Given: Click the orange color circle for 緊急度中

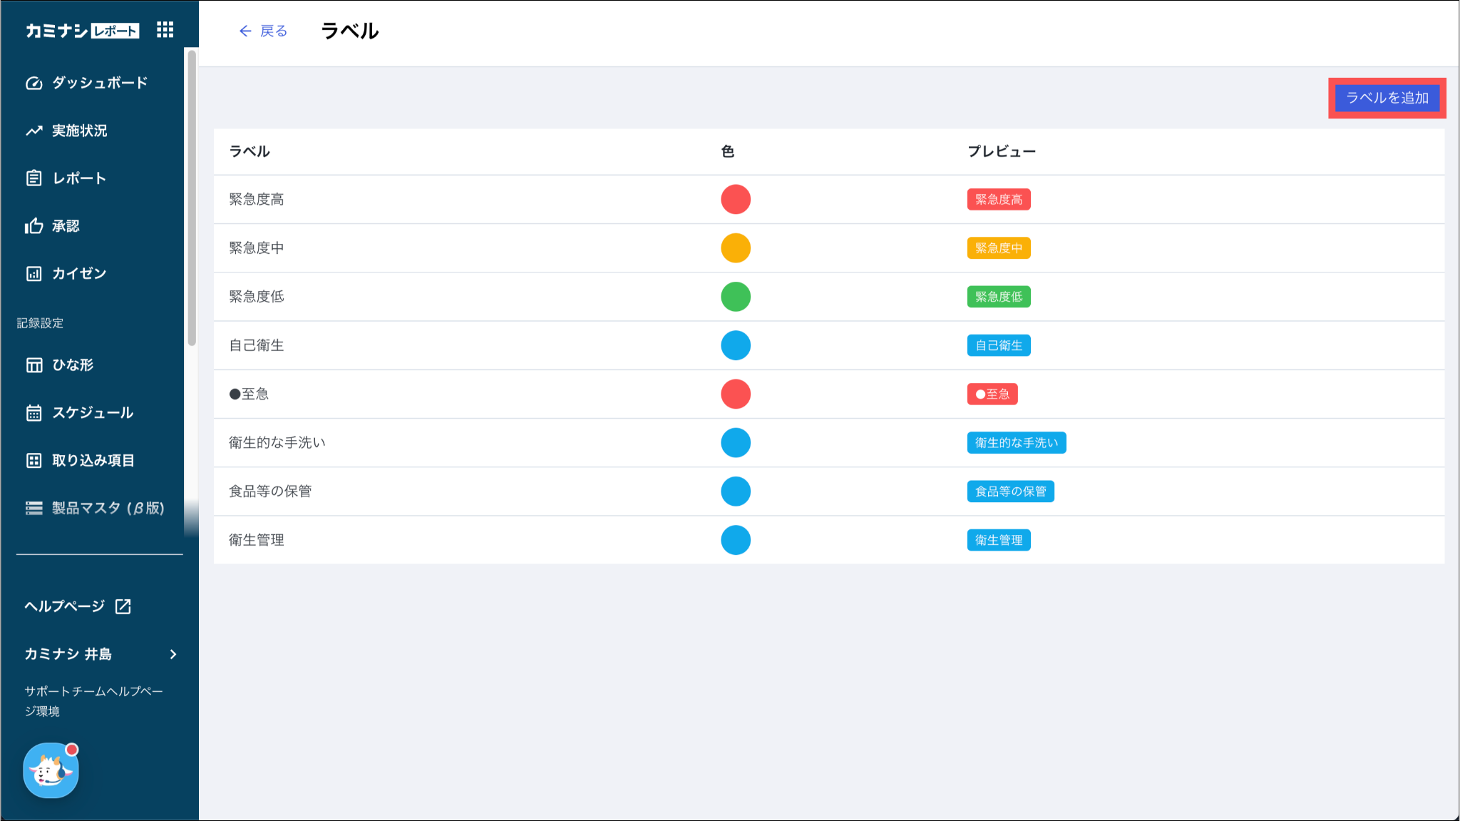Looking at the screenshot, I should point(735,248).
